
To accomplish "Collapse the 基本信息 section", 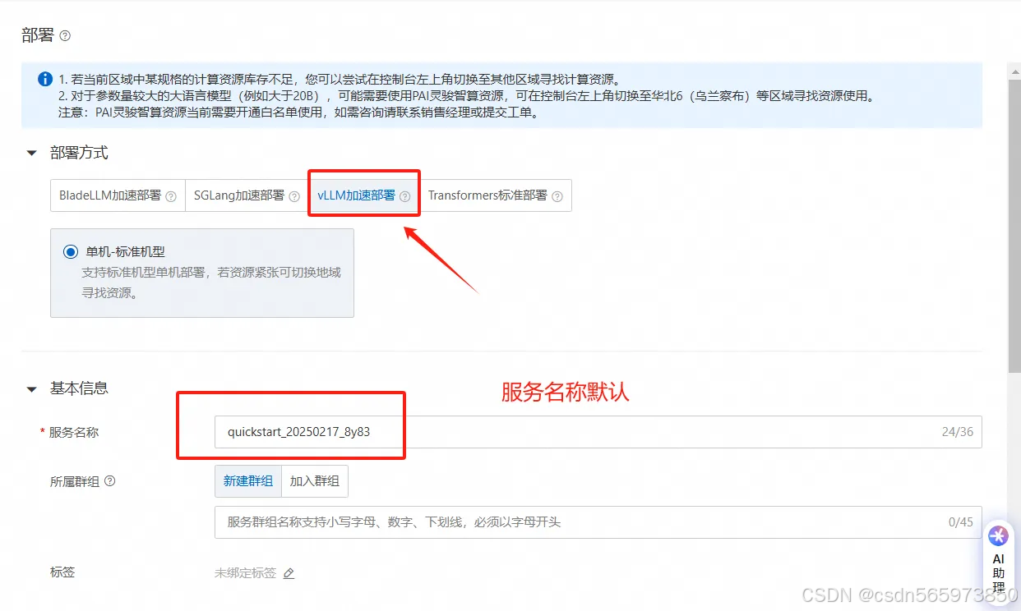I will click(31, 388).
